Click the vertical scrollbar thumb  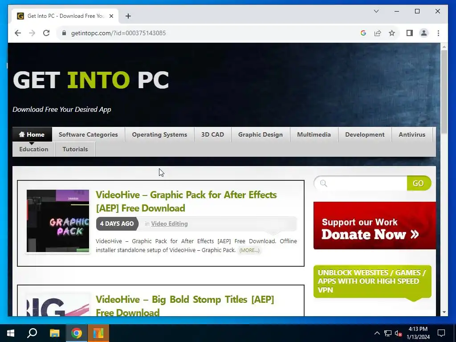pyautogui.click(x=444, y=92)
